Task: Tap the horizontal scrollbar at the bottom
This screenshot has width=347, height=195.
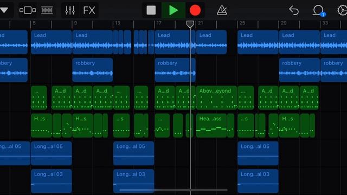Action: pyautogui.click(x=173, y=190)
